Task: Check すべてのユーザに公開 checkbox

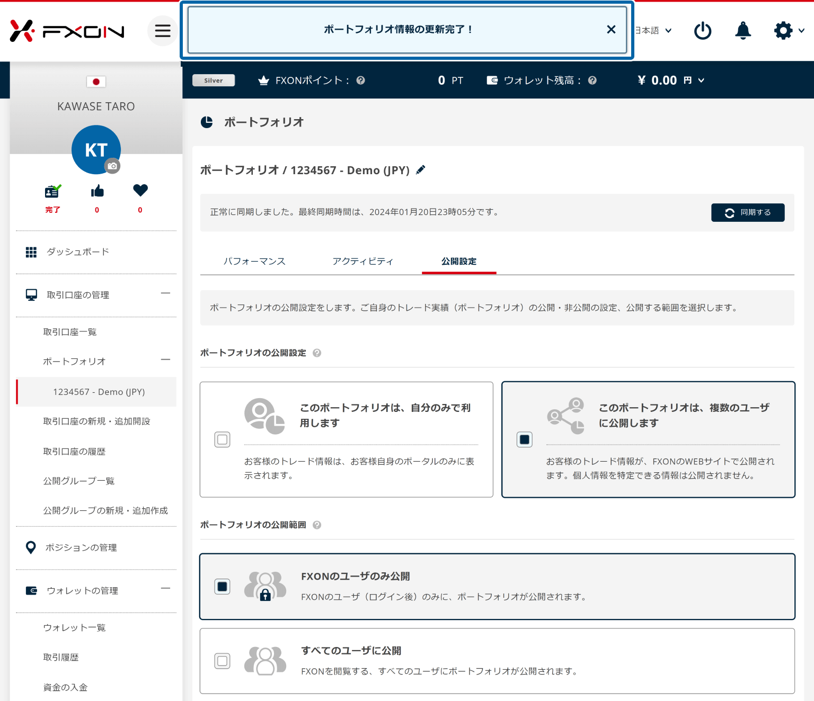Action: [x=223, y=661]
